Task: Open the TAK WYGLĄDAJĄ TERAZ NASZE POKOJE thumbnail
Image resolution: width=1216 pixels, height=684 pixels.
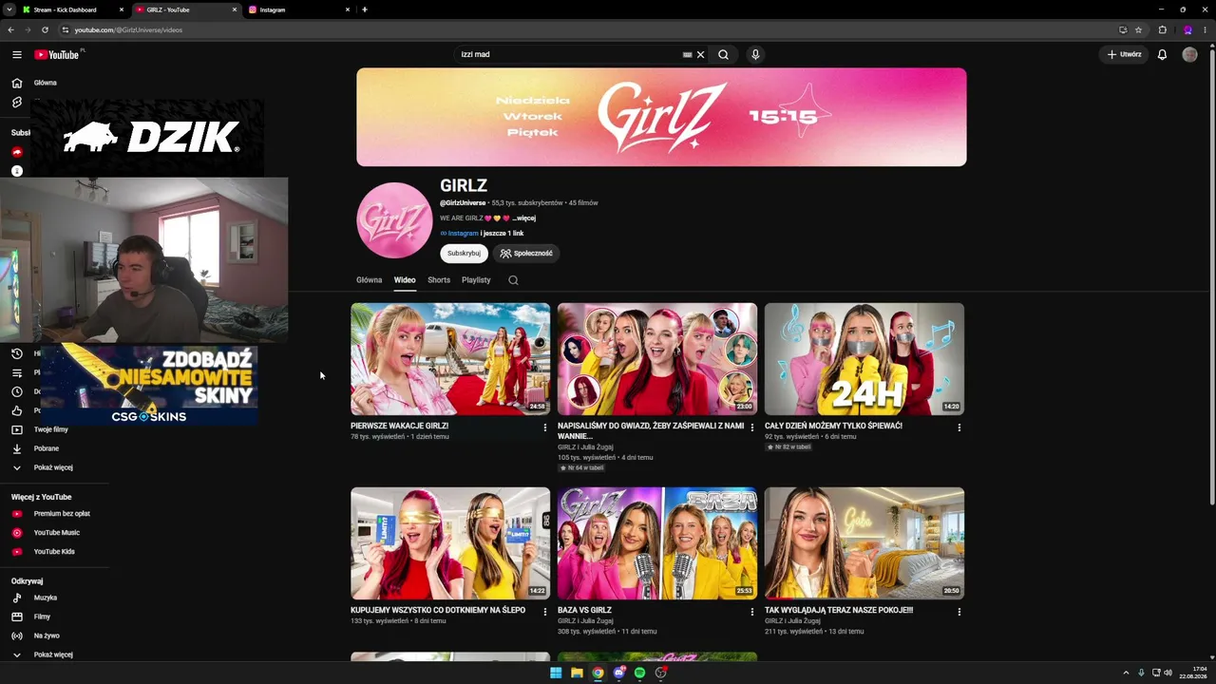Action: click(864, 543)
